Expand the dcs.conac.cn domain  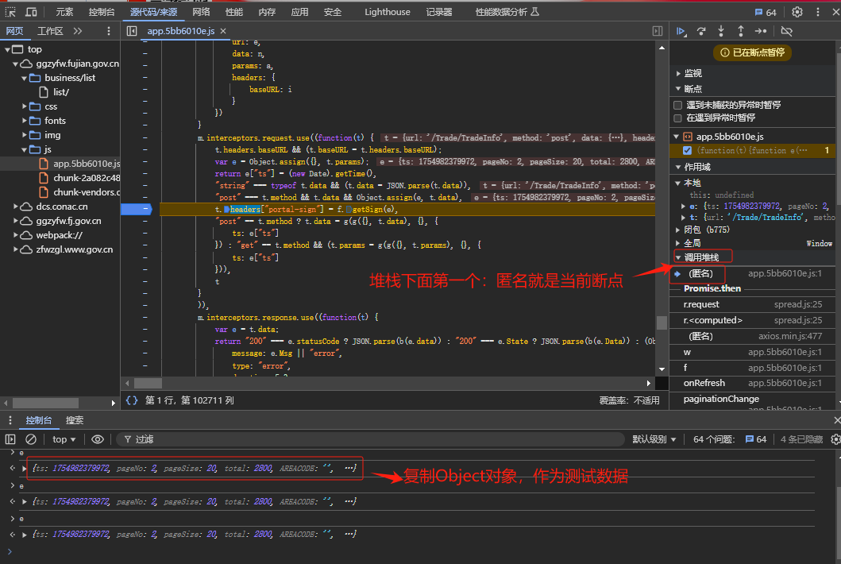pyautogui.click(x=16, y=207)
